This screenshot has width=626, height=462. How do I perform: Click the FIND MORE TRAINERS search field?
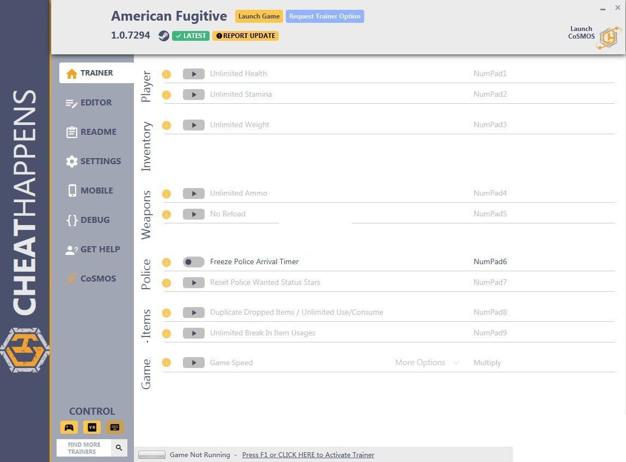84,448
